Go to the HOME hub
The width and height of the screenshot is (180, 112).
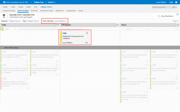tap(5, 7)
